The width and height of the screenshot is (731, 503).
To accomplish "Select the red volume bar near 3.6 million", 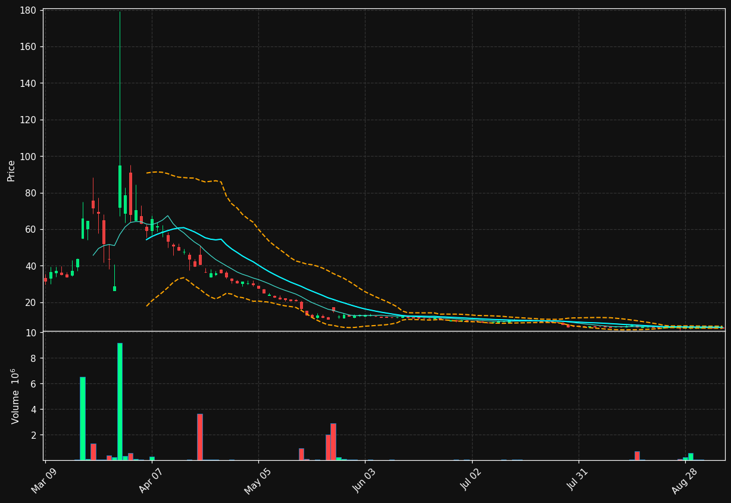I will point(200,437).
